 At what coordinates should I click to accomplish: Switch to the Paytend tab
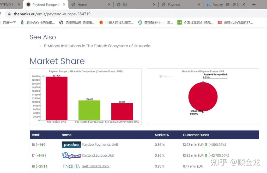[x=181, y=5]
